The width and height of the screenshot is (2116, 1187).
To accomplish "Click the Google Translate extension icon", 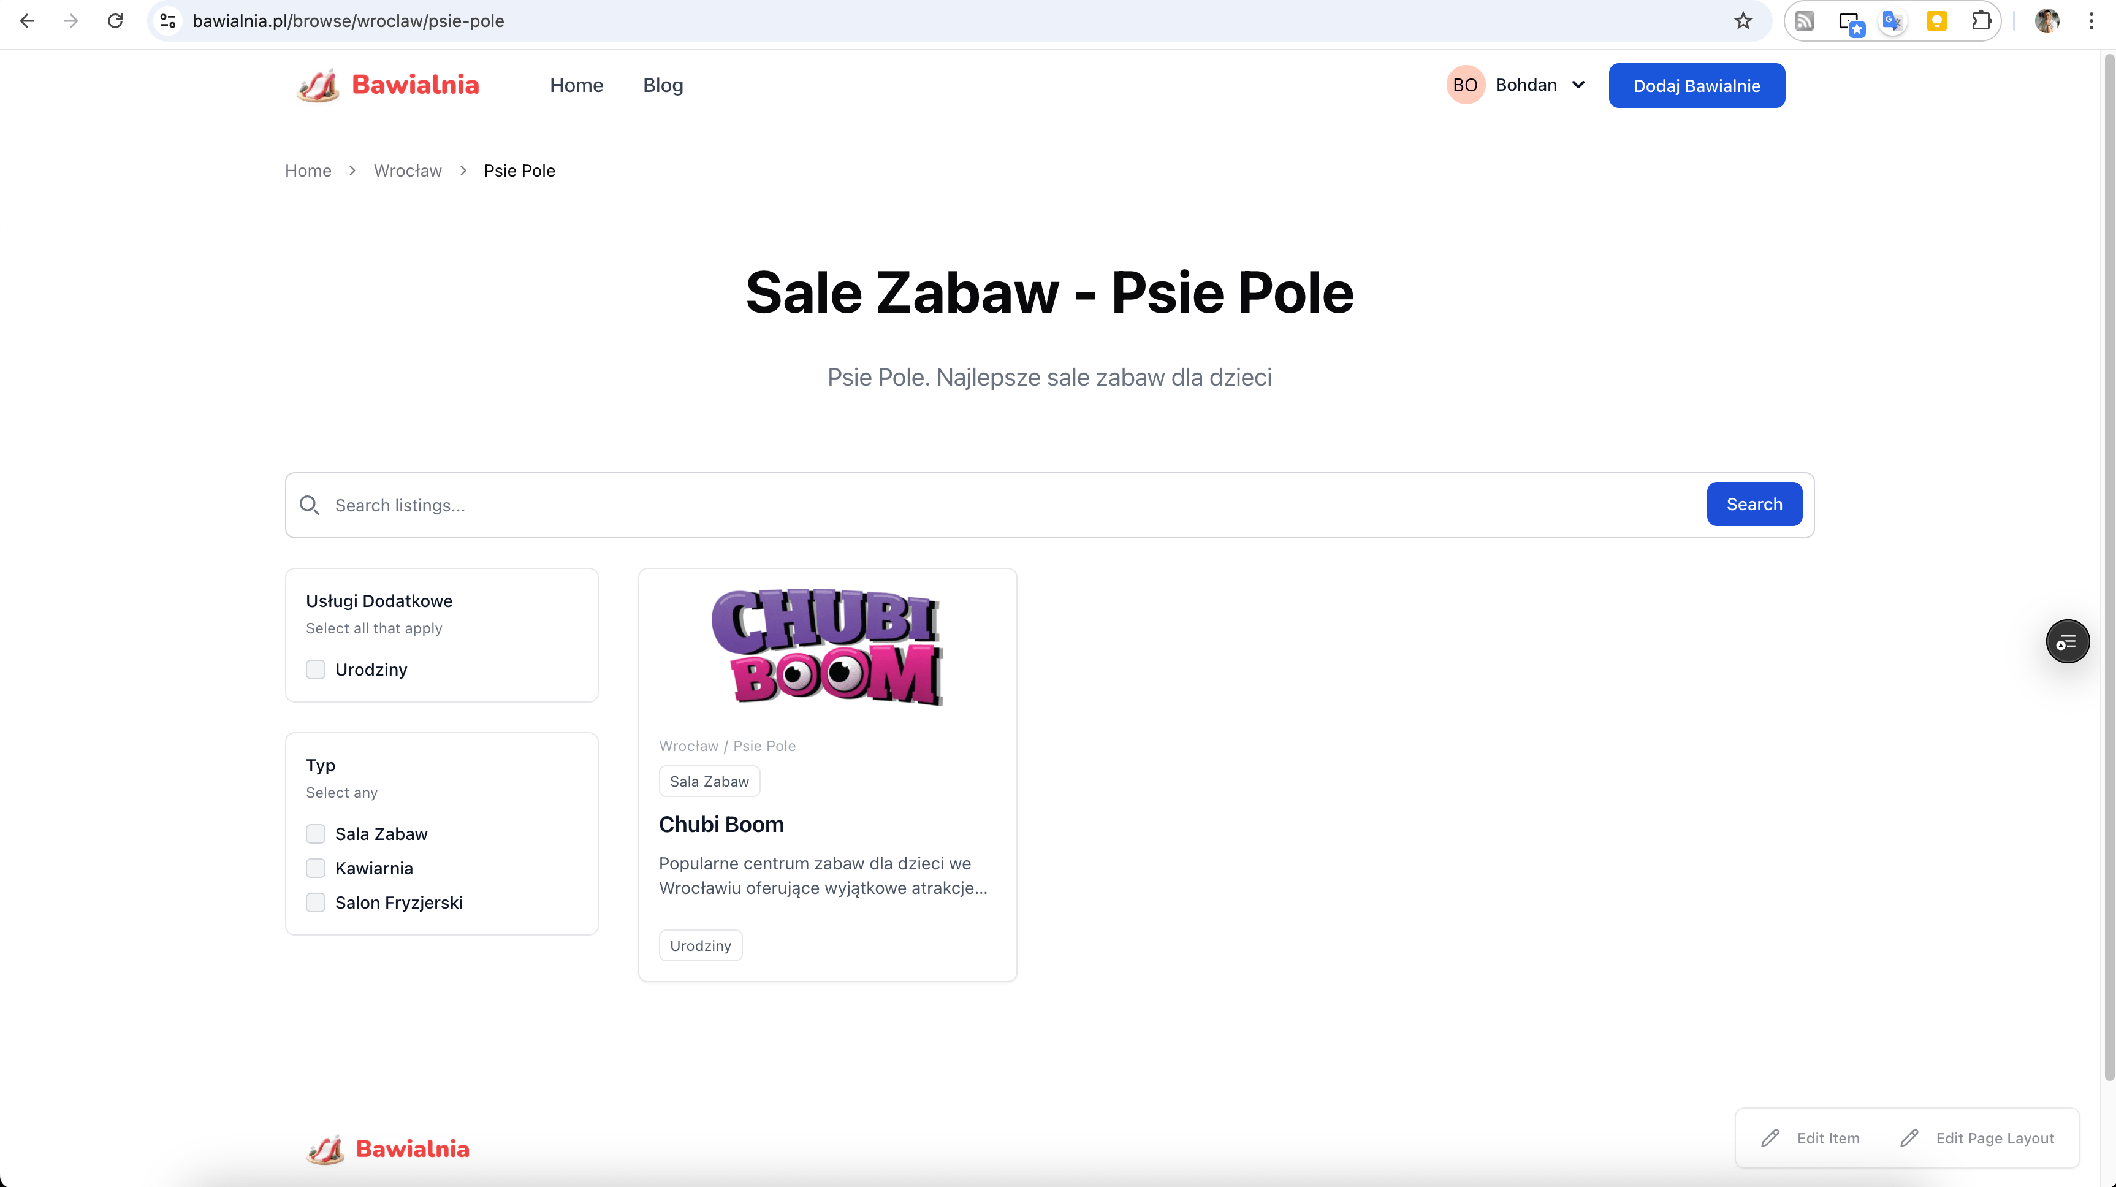I will click(x=1892, y=20).
